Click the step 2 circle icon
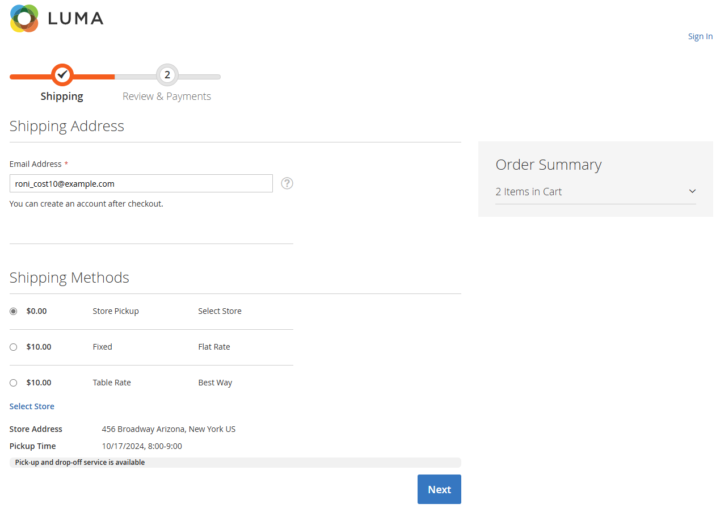716x508 pixels. (167, 75)
